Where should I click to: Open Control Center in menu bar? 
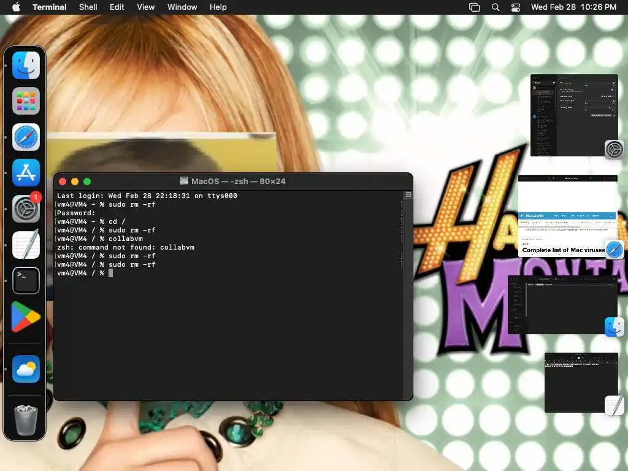click(516, 7)
